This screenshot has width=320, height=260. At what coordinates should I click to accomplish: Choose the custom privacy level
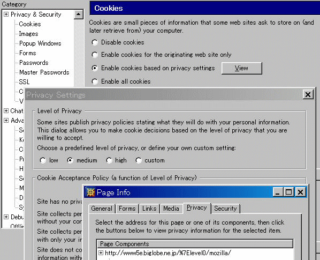pyautogui.click(x=139, y=160)
